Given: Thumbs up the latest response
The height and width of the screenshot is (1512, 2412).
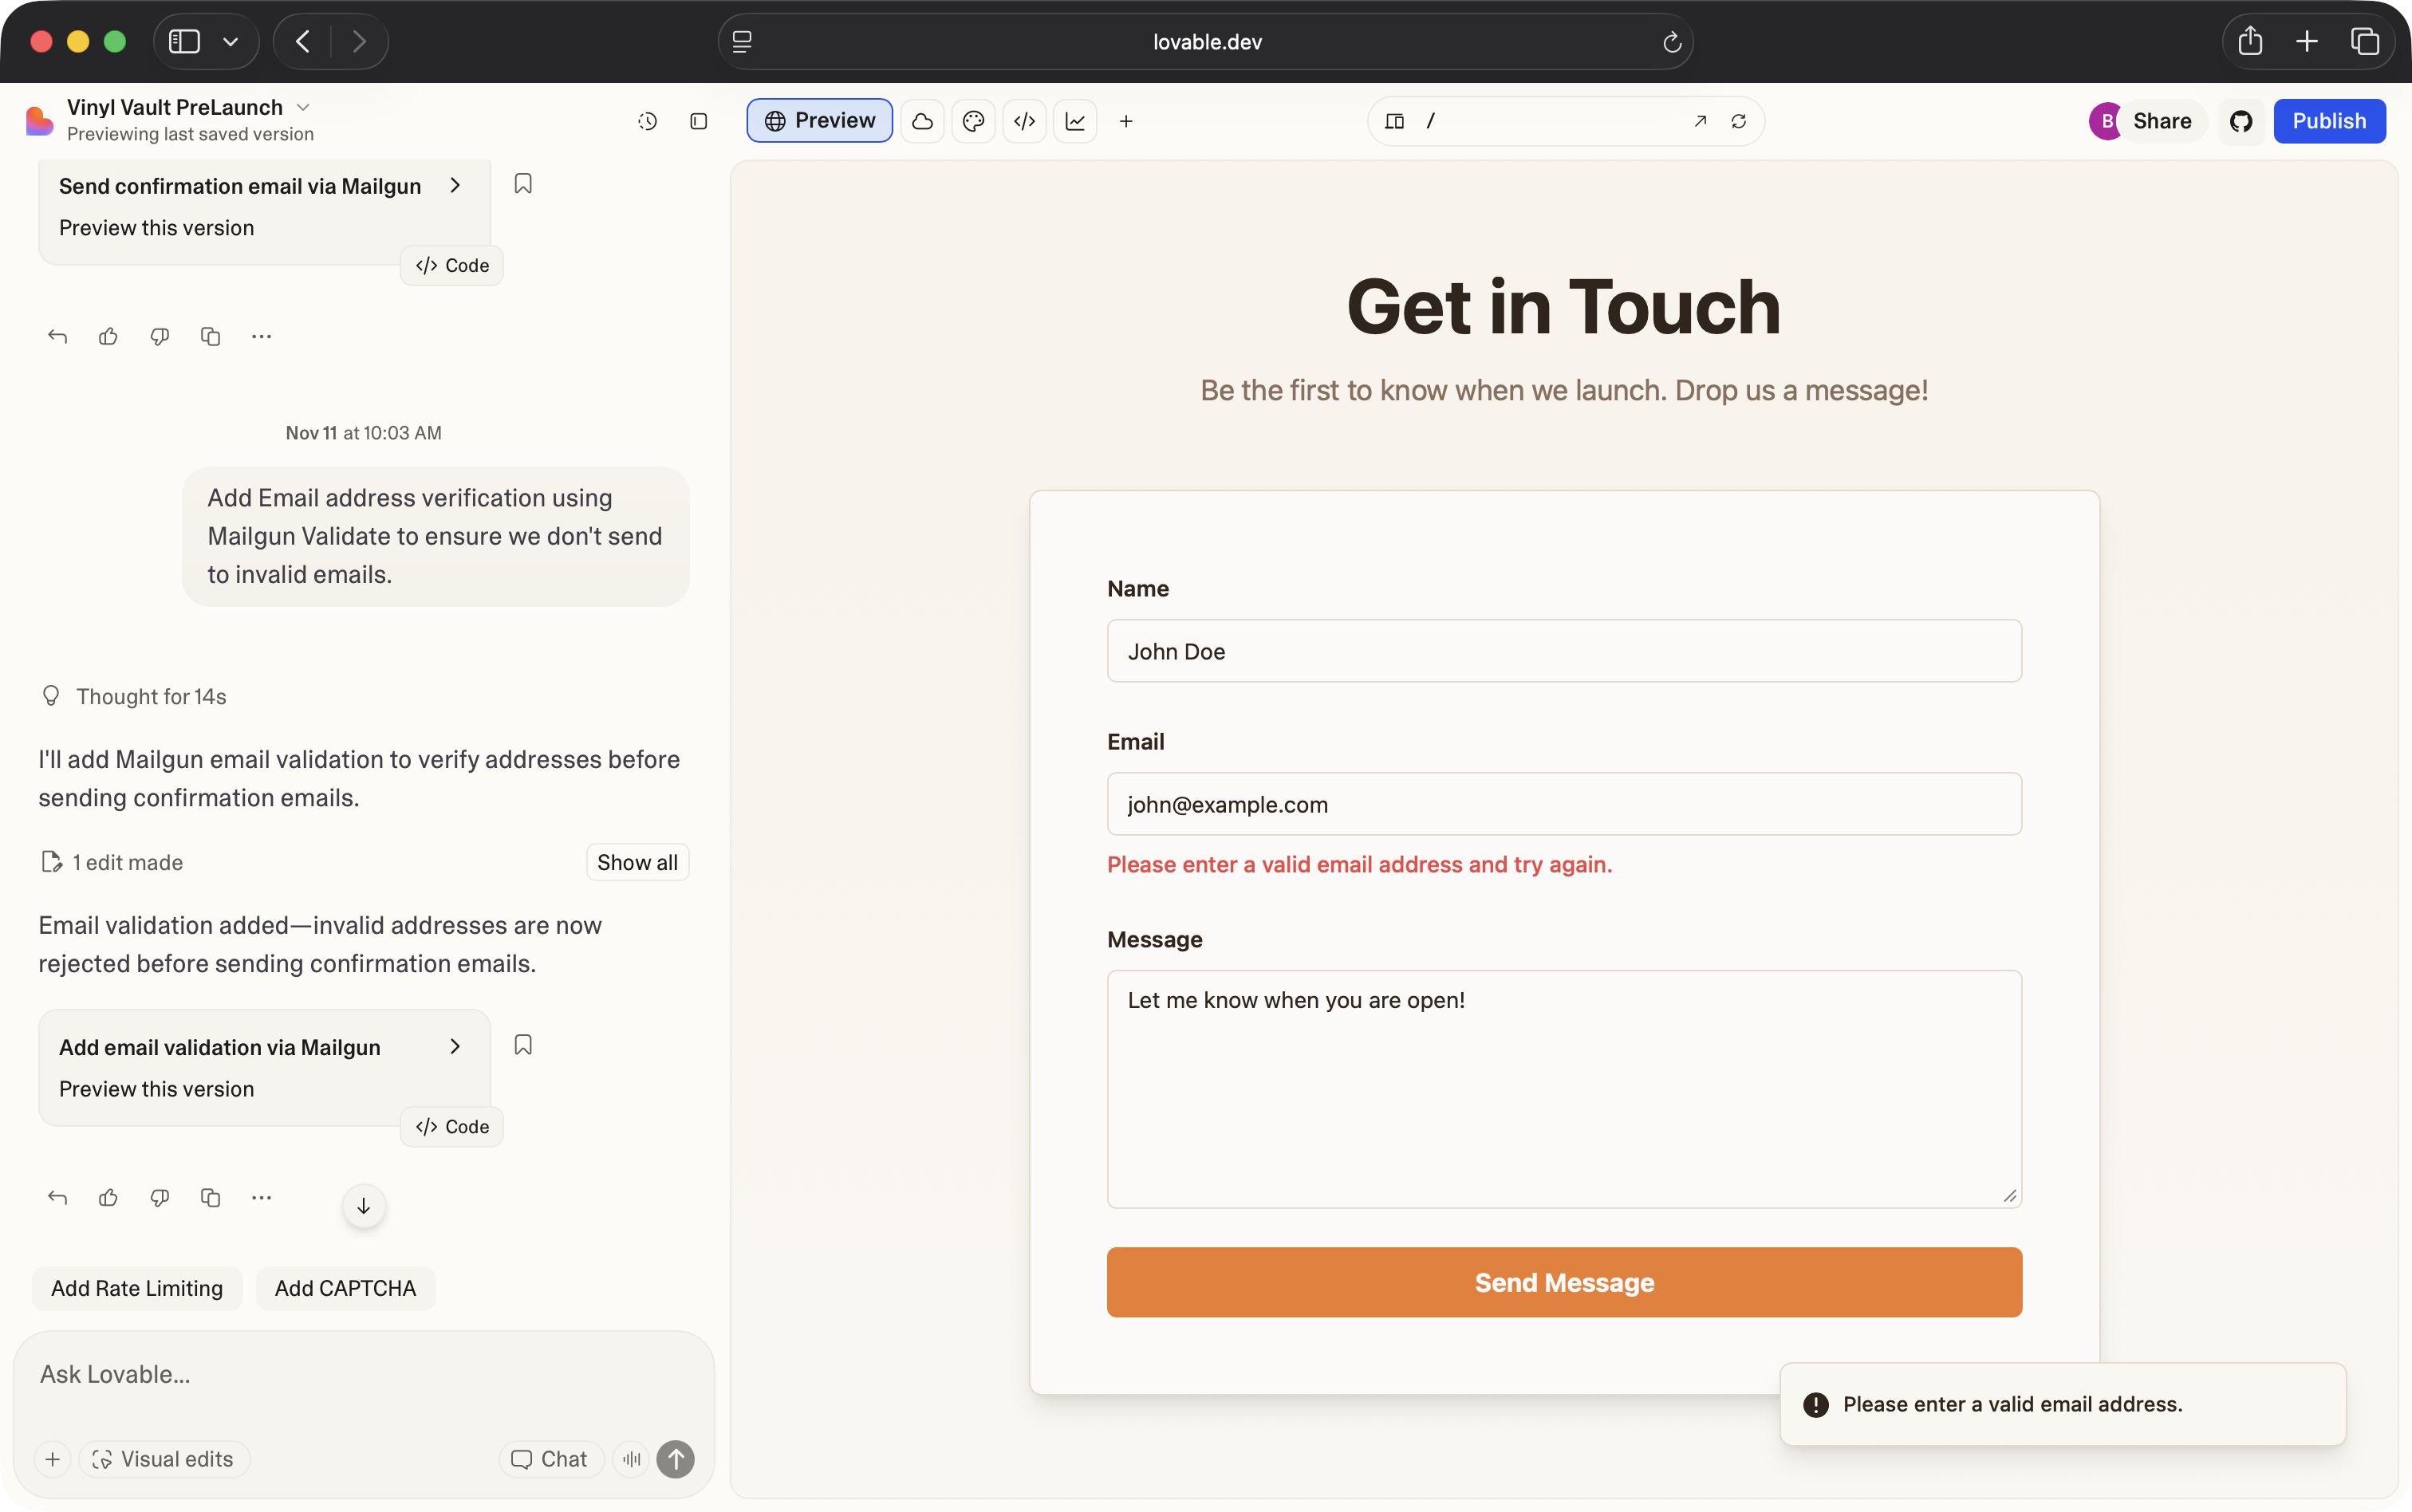Looking at the screenshot, I should click(x=108, y=1197).
